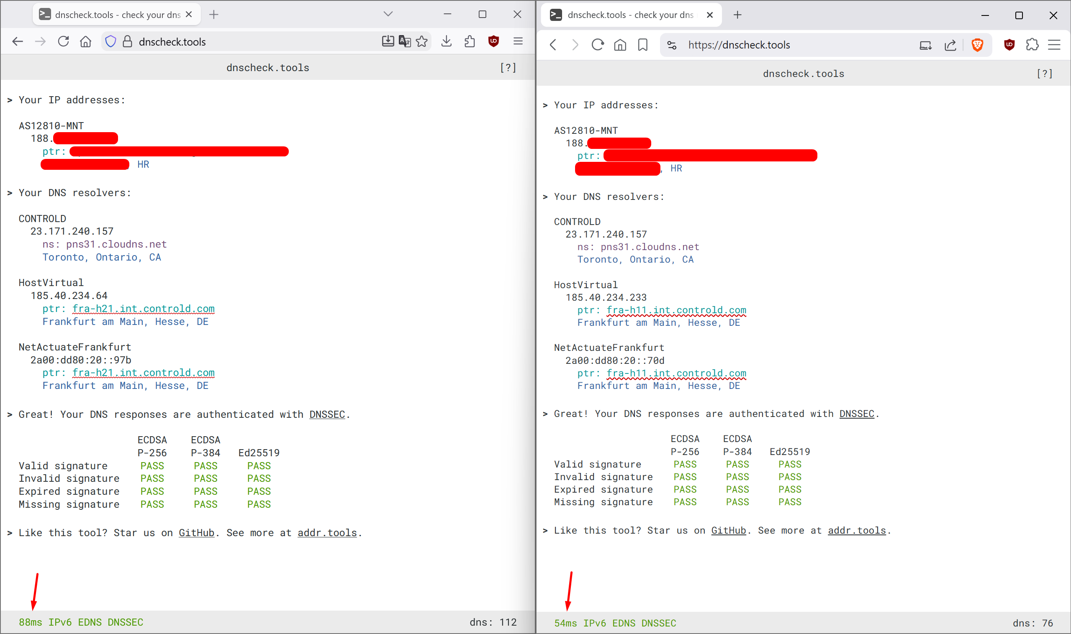Open Firefox downloads panel
Image resolution: width=1071 pixels, height=634 pixels.
pos(447,41)
